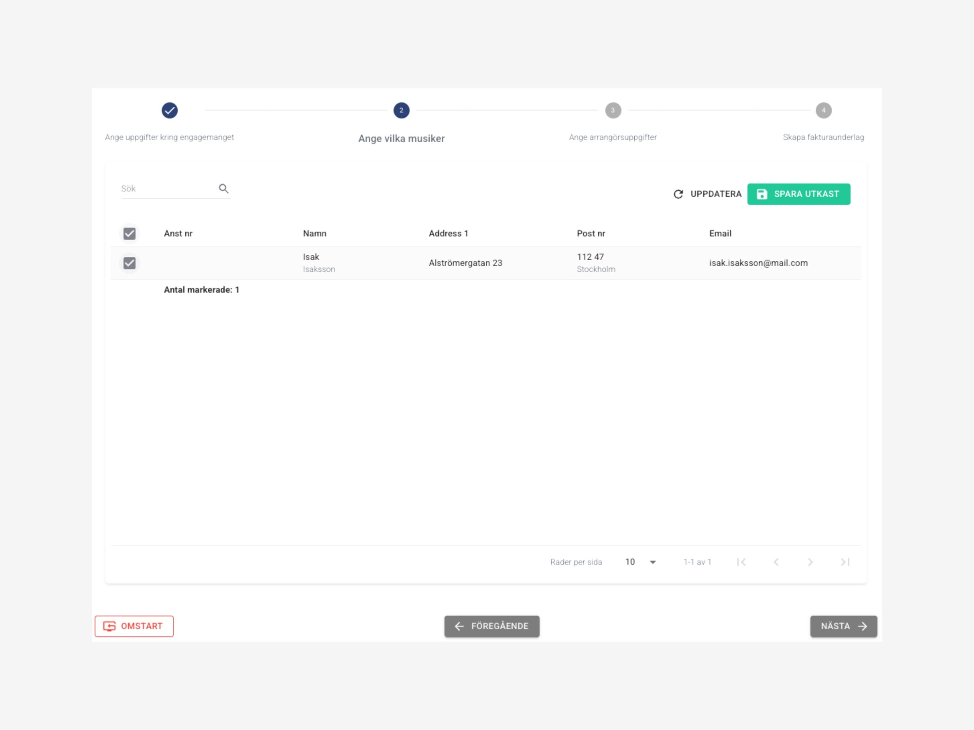Click step 4 circle icon
974x730 pixels.
pyautogui.click(x=823, y=111)
